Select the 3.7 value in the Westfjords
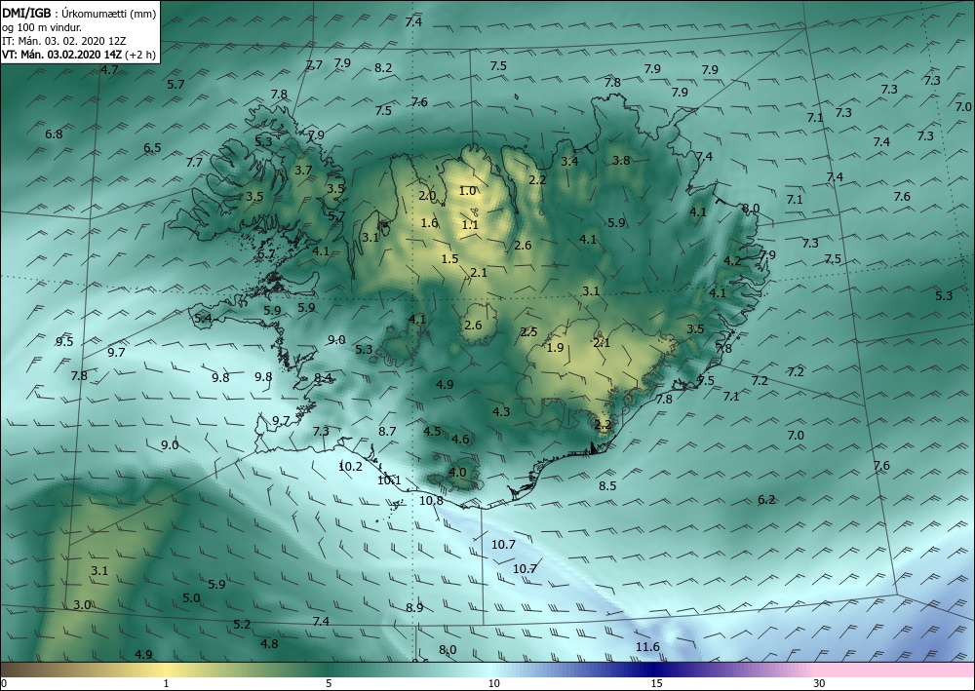The width and height of the screenshot is (975, 691). (303, 170)
